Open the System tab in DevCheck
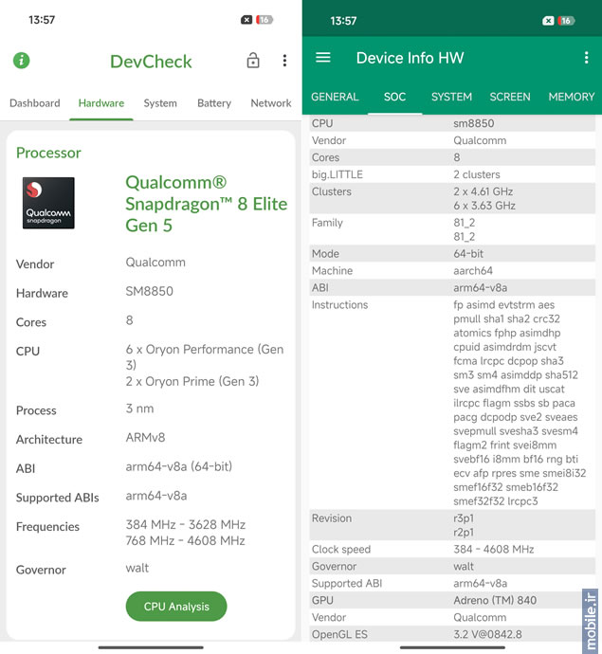Screen dimensions: 602x654 point(160,103)
